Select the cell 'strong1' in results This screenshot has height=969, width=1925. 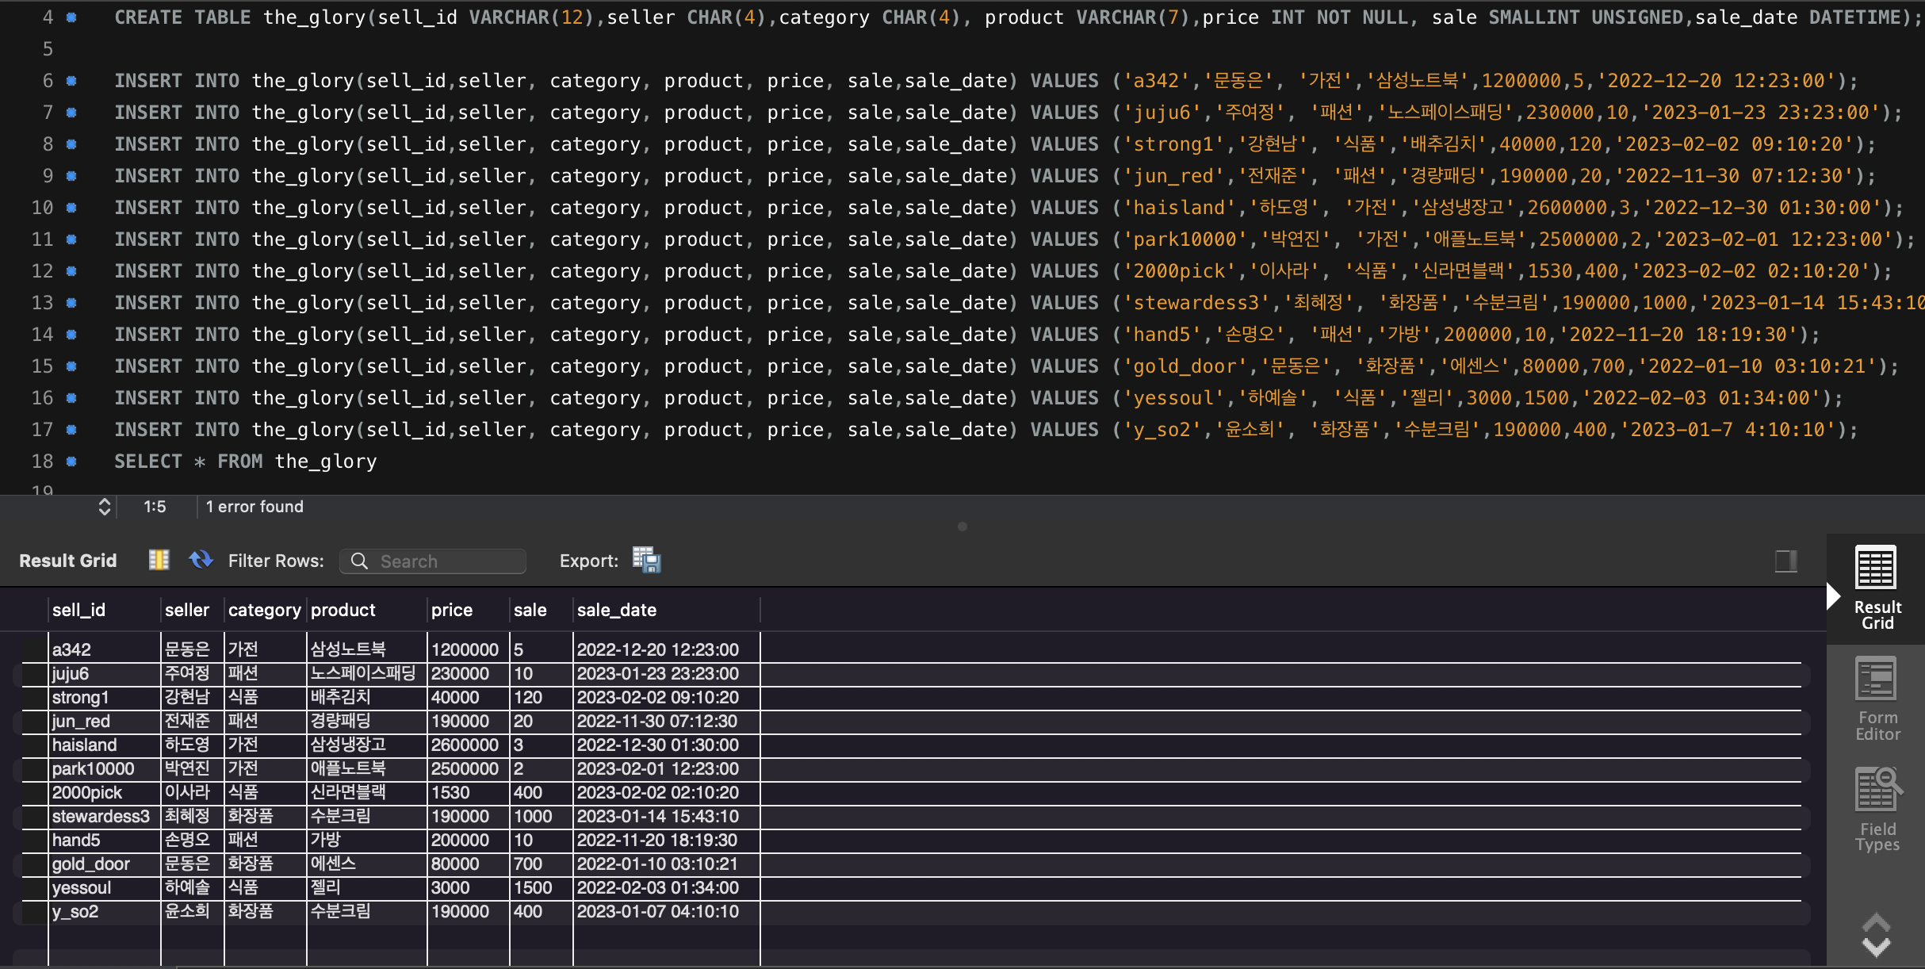(104, 697)
